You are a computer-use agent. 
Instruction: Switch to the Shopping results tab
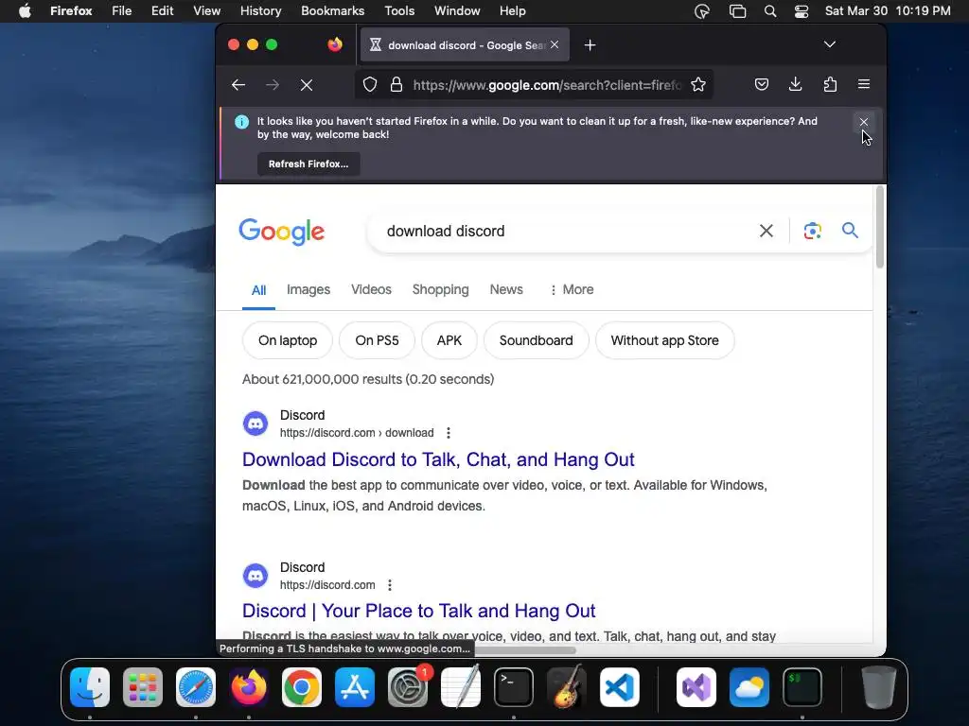click(x=441, y=289)
